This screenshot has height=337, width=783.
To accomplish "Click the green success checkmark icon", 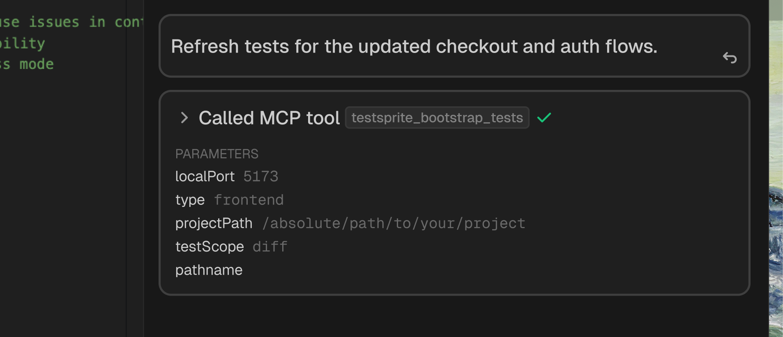I will tap(544, 118).
